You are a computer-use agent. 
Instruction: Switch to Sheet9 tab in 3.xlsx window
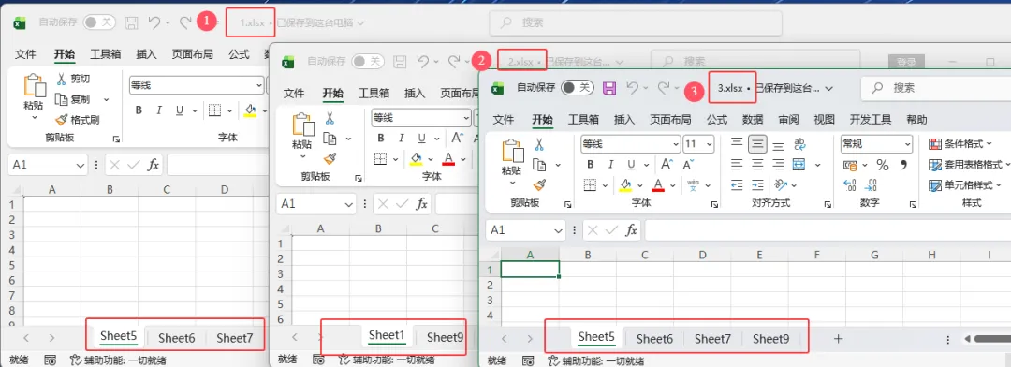pyautogui.click(x=770, y=338)
